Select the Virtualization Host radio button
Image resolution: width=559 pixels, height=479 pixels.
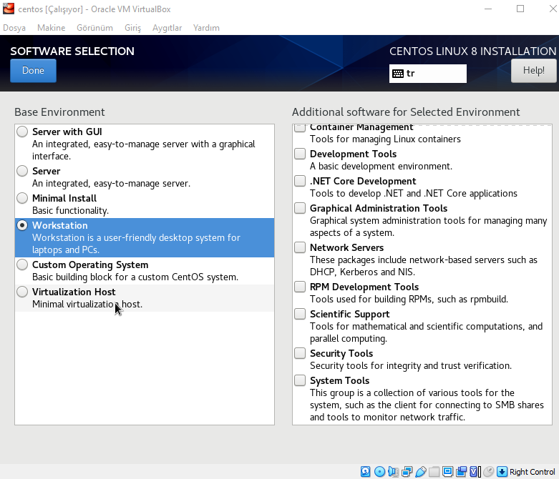pyautogui.click(x=22, y=292)
